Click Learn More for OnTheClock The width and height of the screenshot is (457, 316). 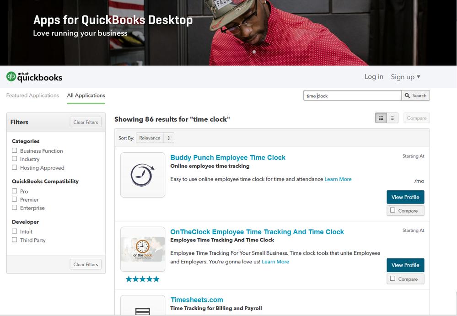(x=275, y=262)
